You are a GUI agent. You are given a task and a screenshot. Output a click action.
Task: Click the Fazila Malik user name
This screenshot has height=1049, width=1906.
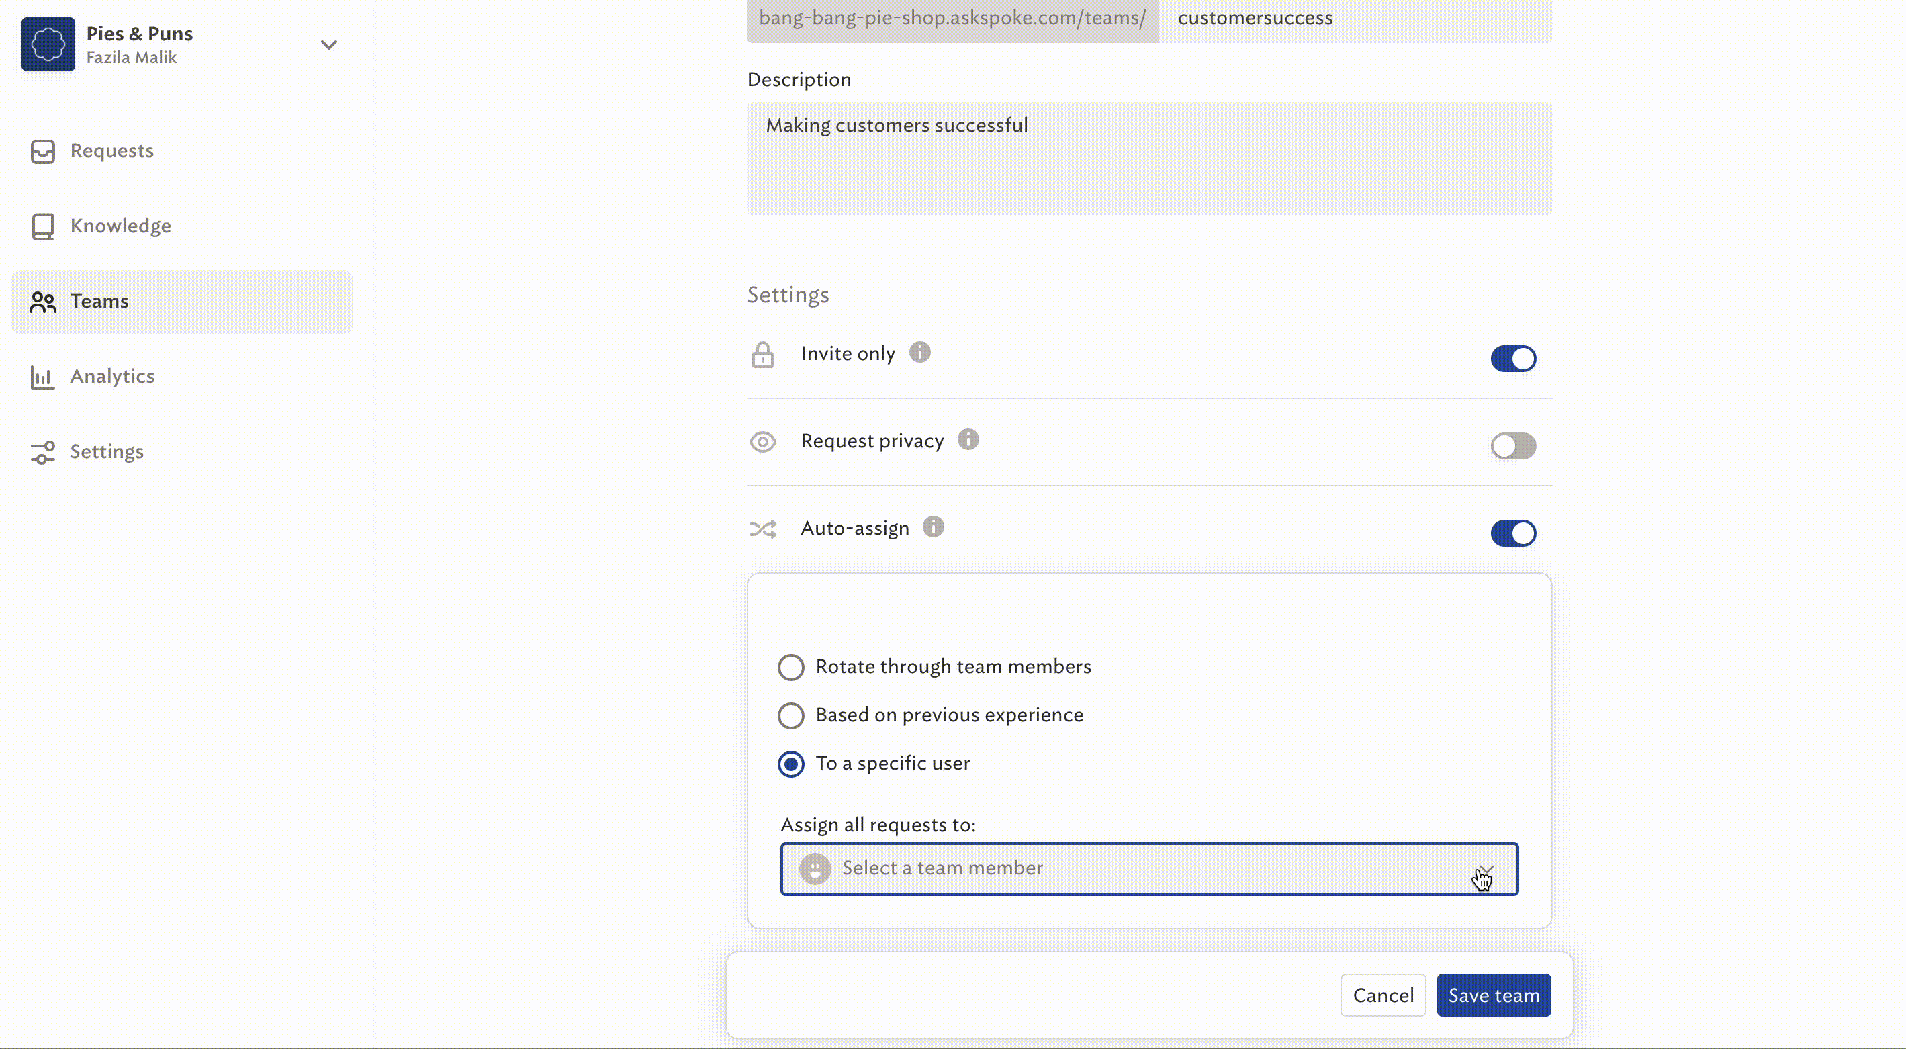(x=132, y=58)
